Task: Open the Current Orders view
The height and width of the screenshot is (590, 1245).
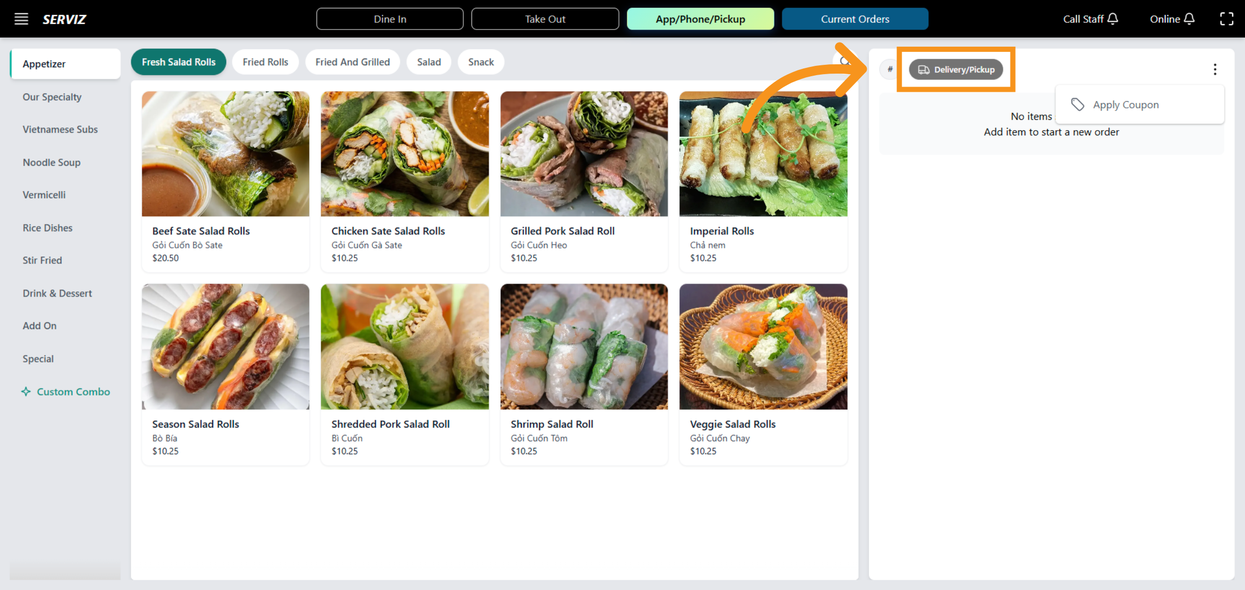Action: 854,19
